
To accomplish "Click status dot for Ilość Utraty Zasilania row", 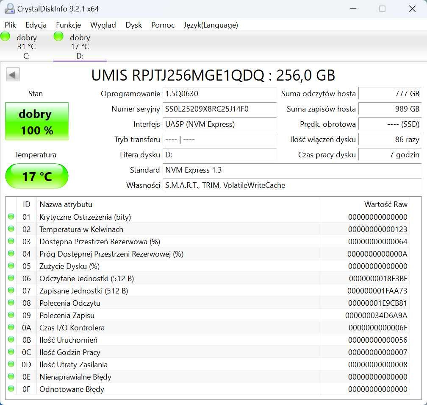I will coord(11,364).
